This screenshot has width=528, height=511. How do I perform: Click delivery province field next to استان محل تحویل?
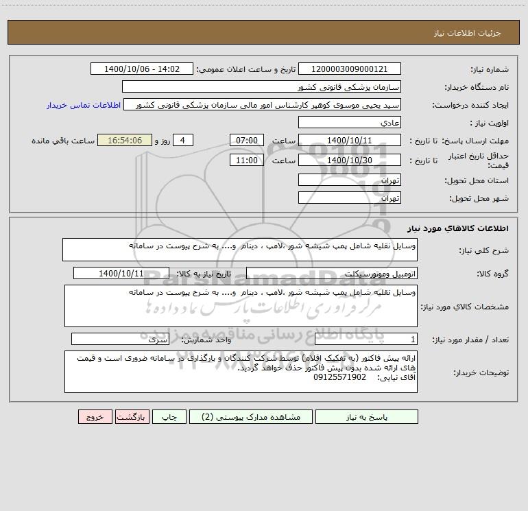[350, 180]
